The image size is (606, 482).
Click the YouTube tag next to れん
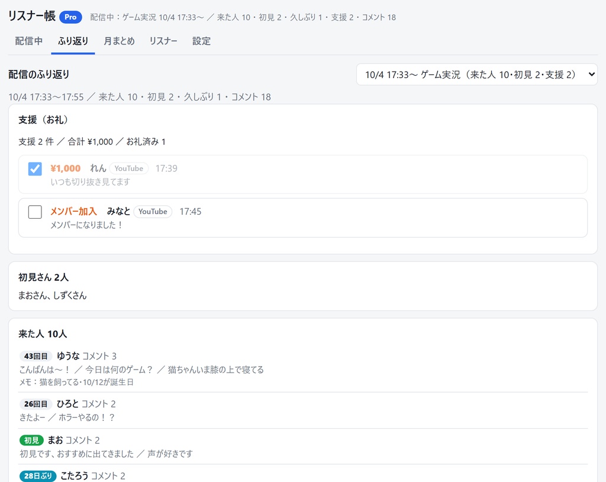(128, 169)
